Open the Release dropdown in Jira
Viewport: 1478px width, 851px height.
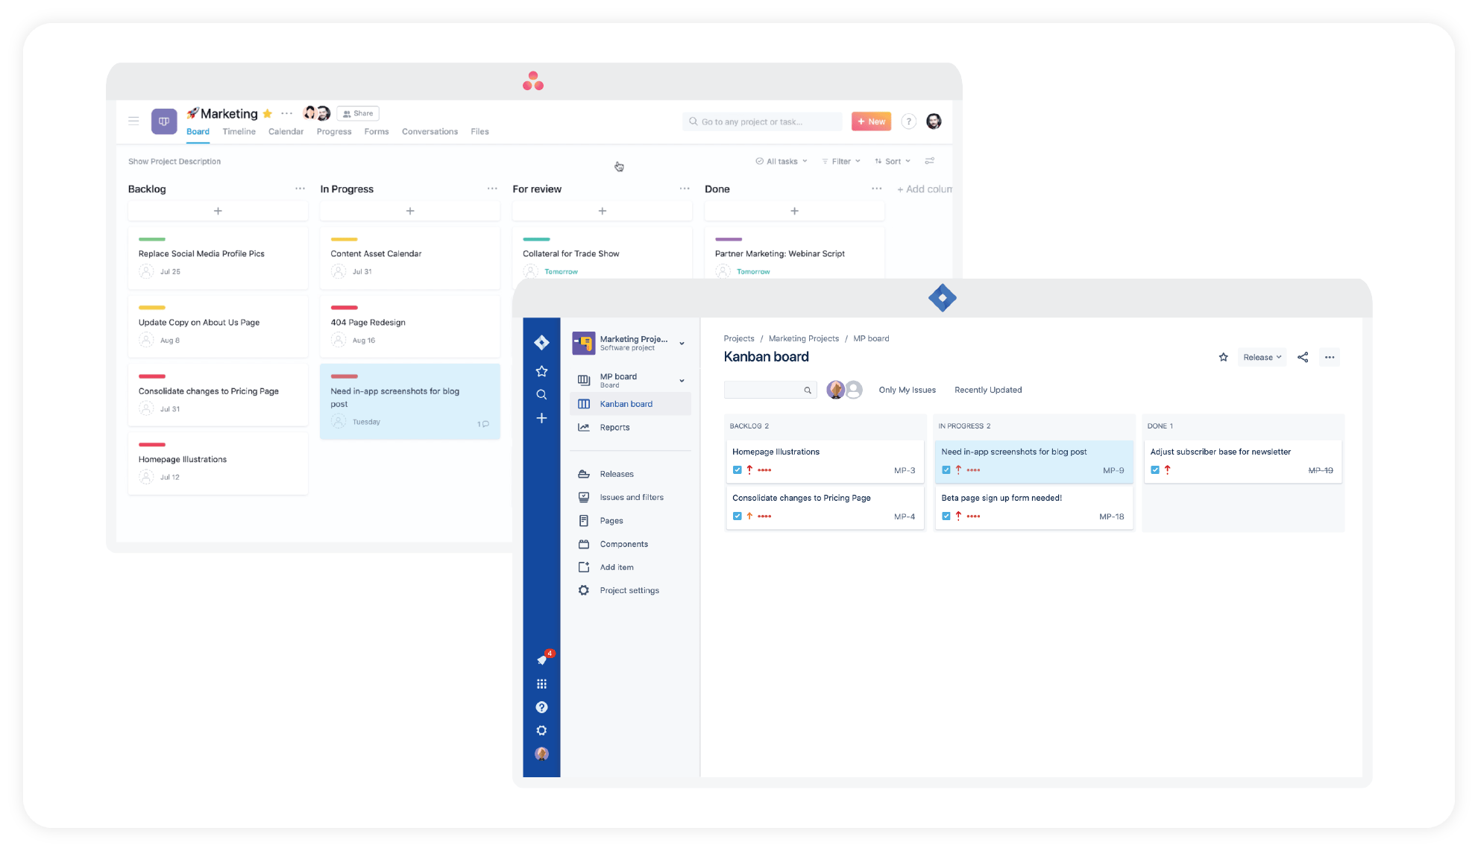[x=1262, y=357]
